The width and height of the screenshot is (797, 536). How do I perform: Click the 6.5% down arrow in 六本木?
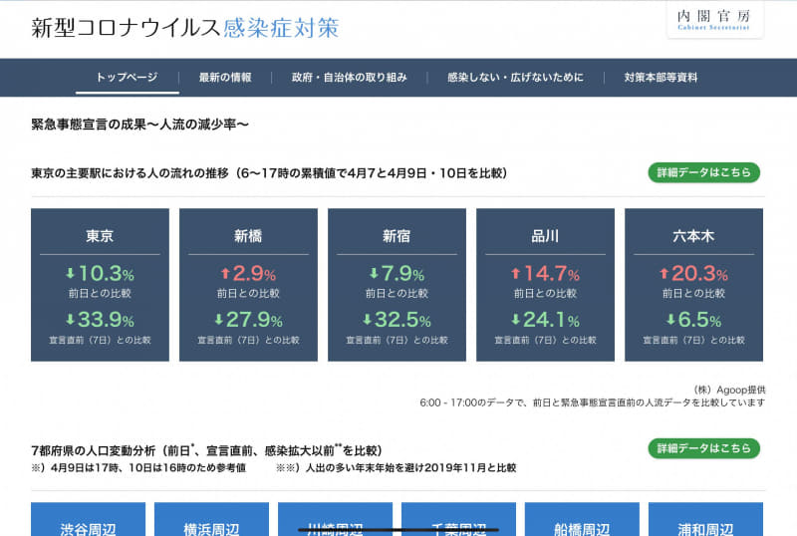point(670,320)
